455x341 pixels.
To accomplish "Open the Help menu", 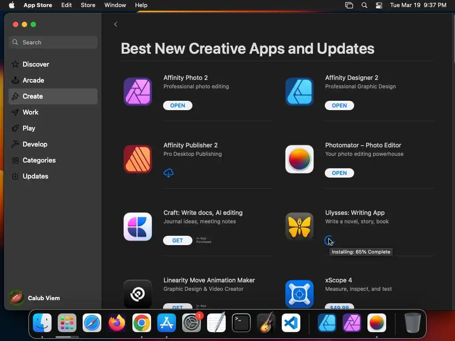I will (x=141, y=5).
